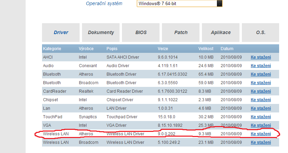Screen dimensions: 288x153
Task: Download the Intel Chipset Driver
Action: click(x=261, y=100)
